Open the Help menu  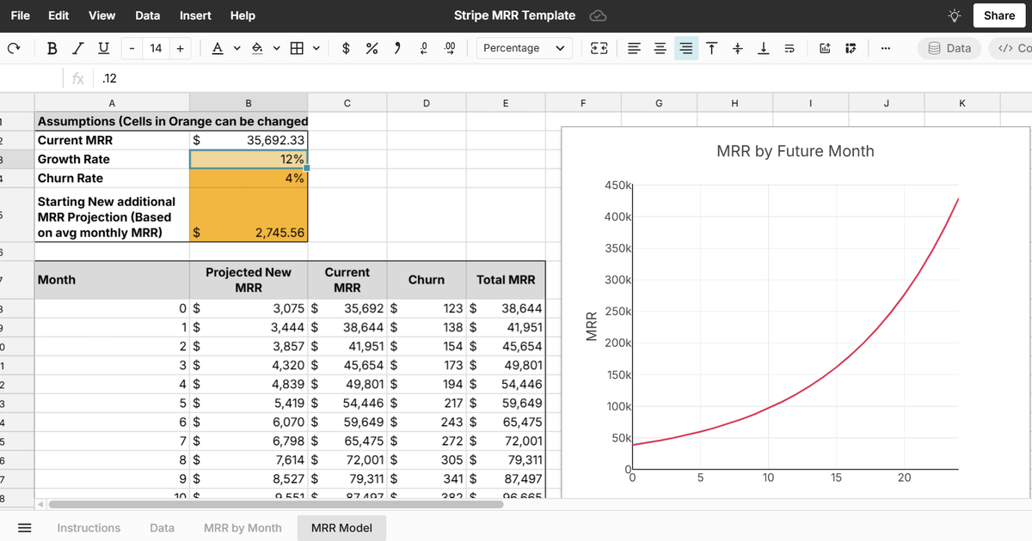click(243, 15)
